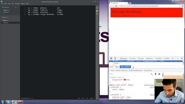Click text 'tablets' on line 2
Image resolution: width=185 pixels, height=104 pixels.
pyautogui.click(x=44, y=10)
